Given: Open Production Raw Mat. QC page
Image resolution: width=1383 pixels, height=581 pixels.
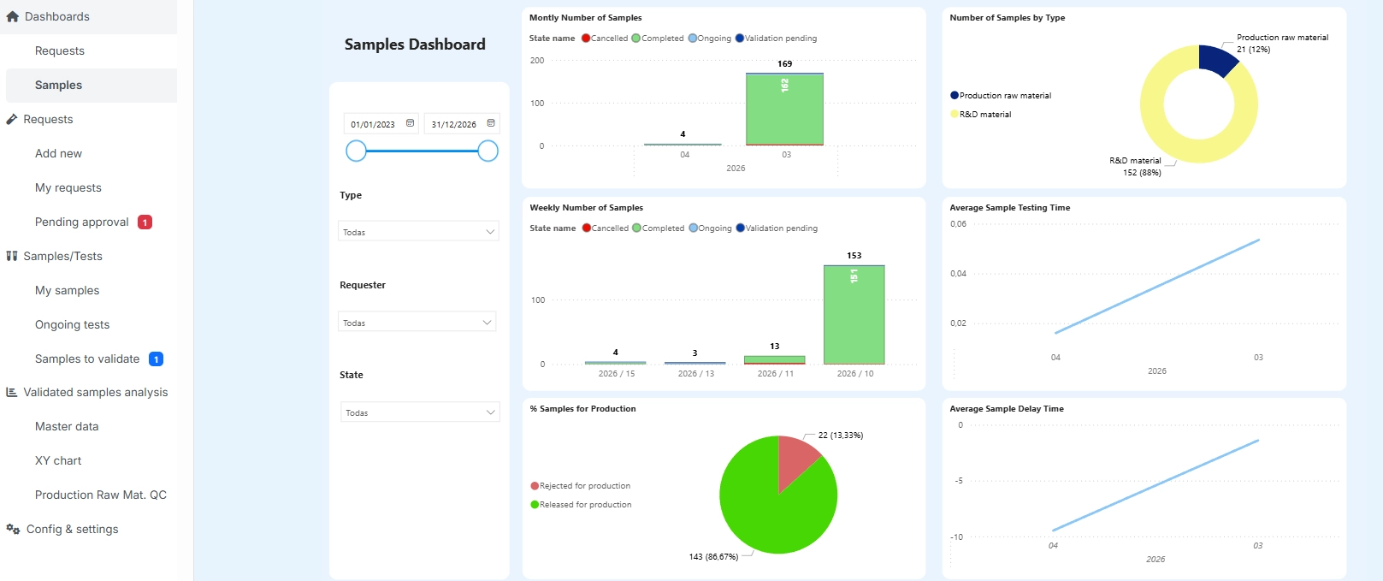Looking at the screenshot, I should point(101,495).
